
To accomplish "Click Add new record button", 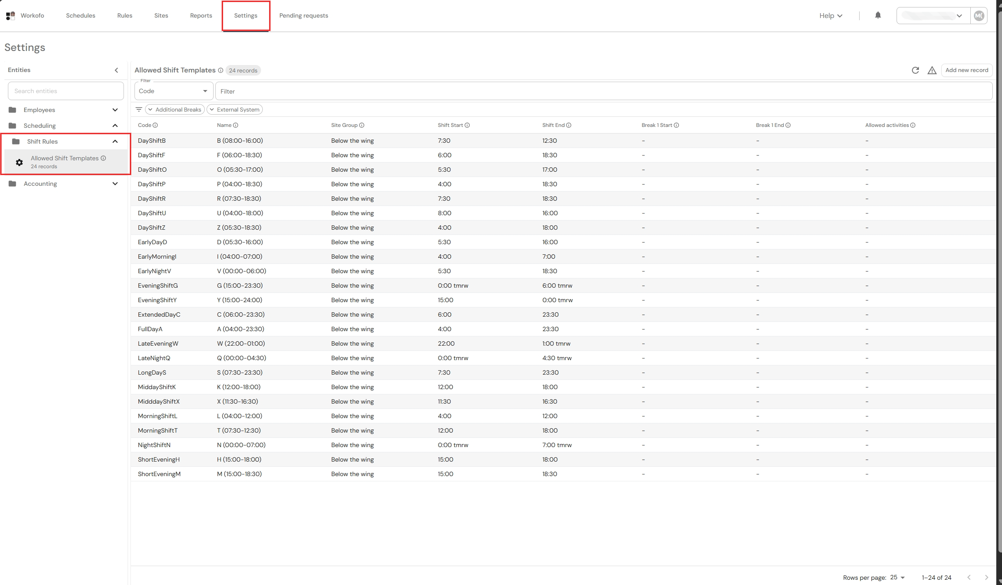I will coord(966,70).
